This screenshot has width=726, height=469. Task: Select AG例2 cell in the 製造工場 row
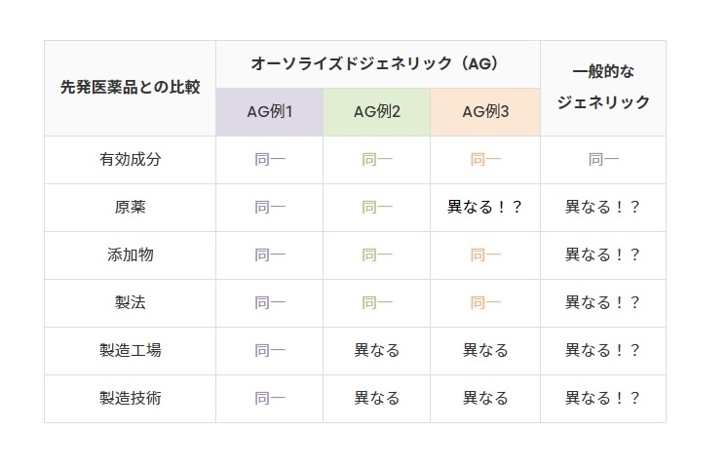click(x=376, y=350)
